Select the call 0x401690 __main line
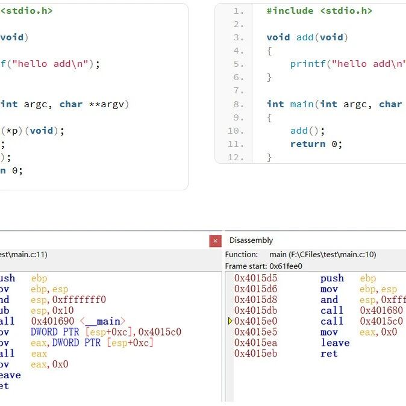The image size is (406, 406). [x=78, y=322]
